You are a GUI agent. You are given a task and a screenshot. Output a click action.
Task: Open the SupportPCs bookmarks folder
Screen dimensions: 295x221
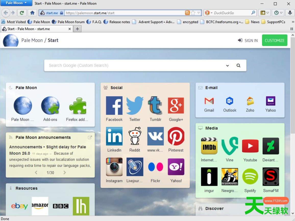pos(273,22)
